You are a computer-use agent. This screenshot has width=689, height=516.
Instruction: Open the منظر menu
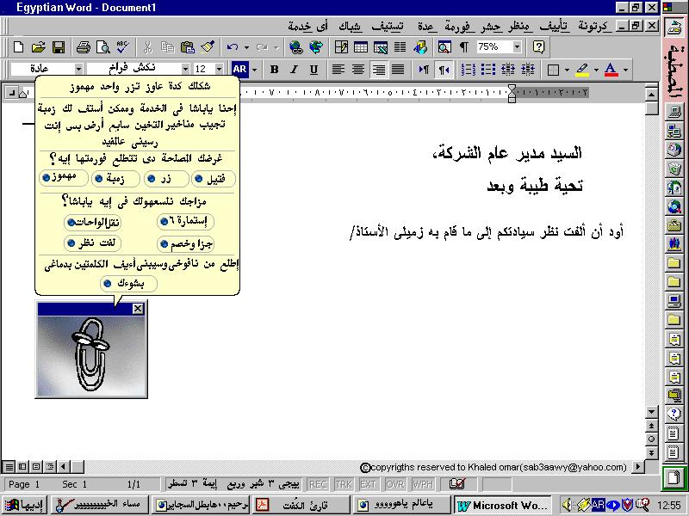(519, 27)
